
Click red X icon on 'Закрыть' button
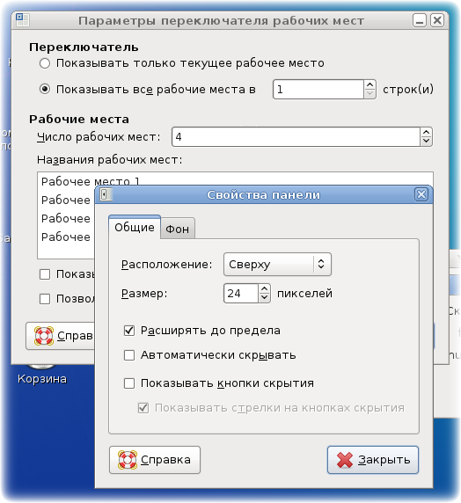click(345, 460)
